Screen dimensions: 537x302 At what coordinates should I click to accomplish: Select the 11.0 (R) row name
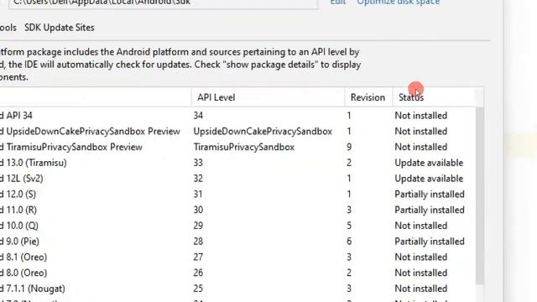pos(18,211)
